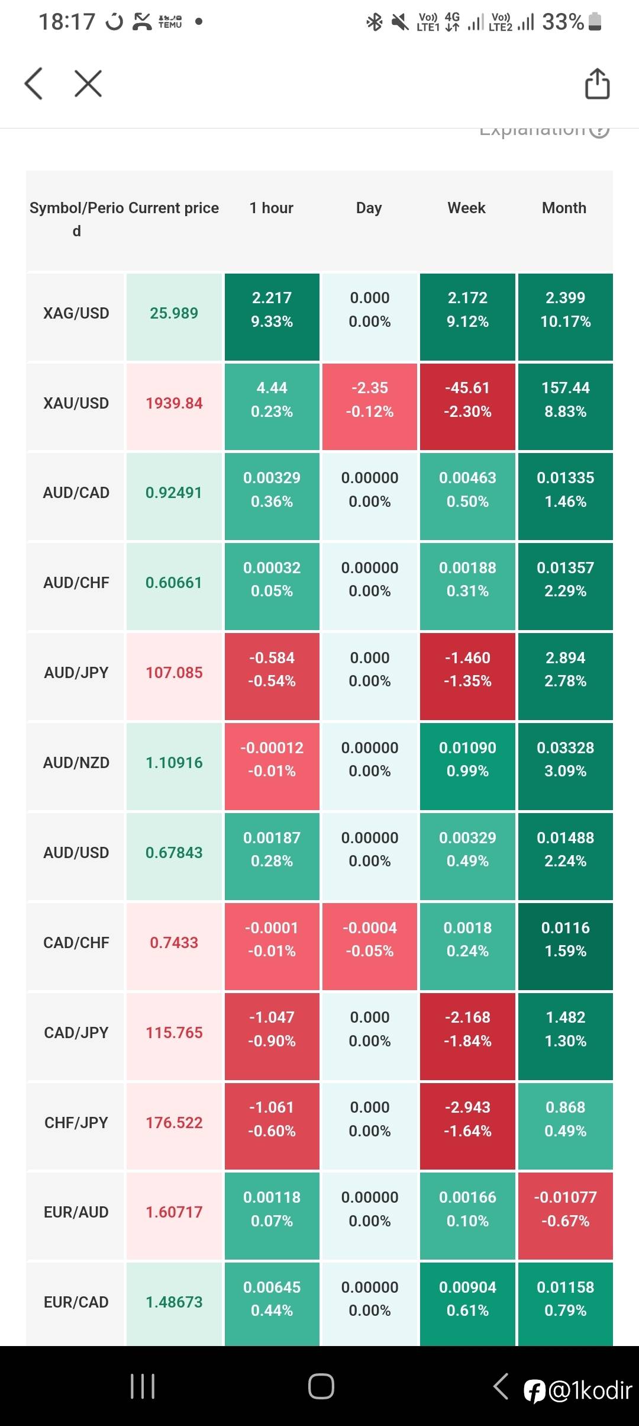Viewport: 639px width, 1426px height.
Task: Open the EUR/CAD symbol row
Action: [76, 1302]
